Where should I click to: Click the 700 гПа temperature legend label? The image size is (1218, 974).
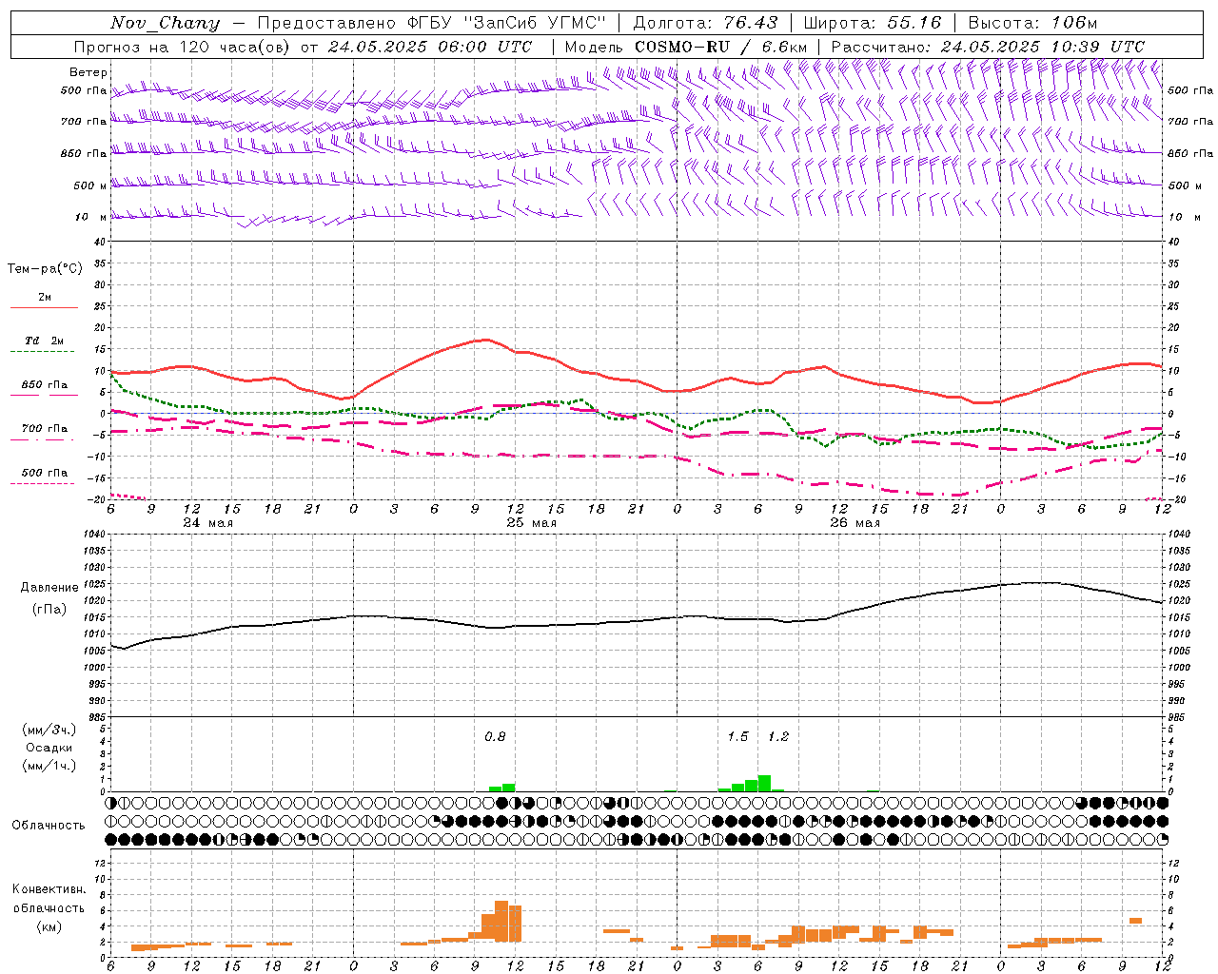point(45,428)
